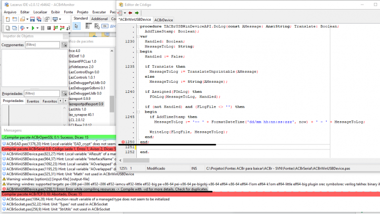The width and height of the screenshot is (380, 214).
Task: Click the Save All icon
Action: (39, 19)
